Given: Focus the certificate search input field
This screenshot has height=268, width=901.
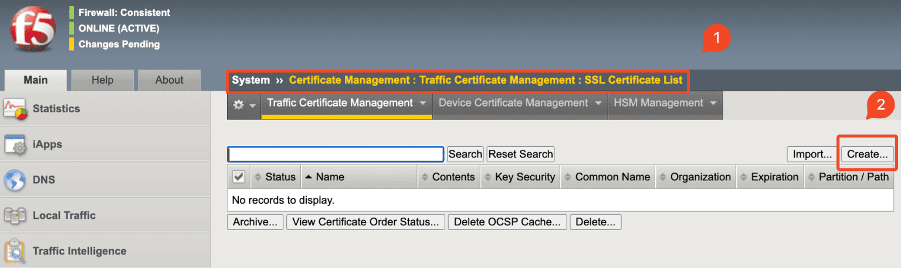Looking at the screenshot, I should coord(336,154).
